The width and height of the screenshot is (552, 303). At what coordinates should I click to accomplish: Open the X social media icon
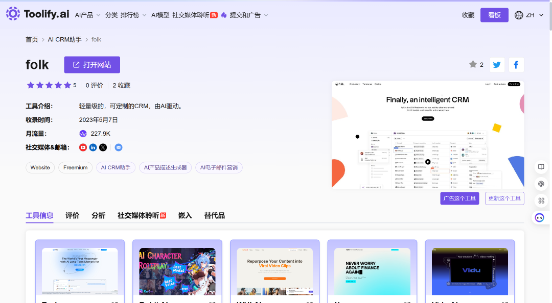click(103, 147)
